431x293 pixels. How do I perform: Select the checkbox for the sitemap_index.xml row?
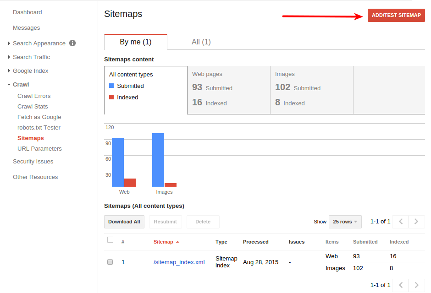pos(110,262)
